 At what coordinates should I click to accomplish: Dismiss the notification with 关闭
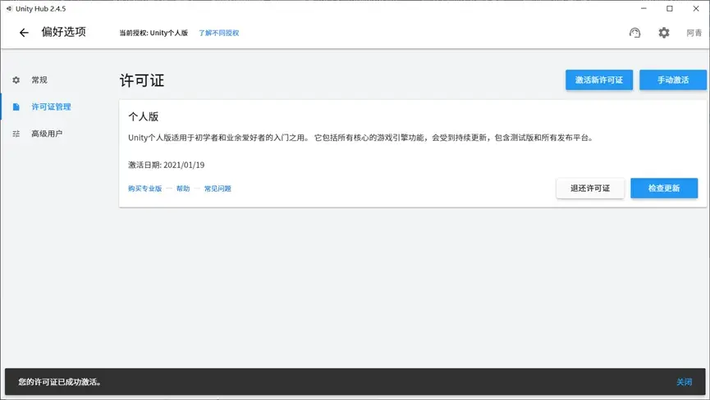click(685, 382)
